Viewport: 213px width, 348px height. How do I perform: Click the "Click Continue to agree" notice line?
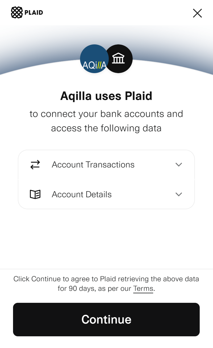click(106, 279)
